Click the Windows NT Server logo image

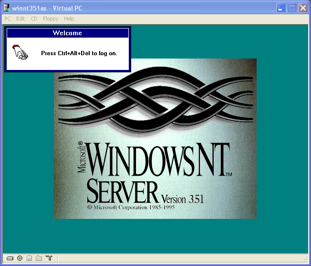tap(155, 138)
